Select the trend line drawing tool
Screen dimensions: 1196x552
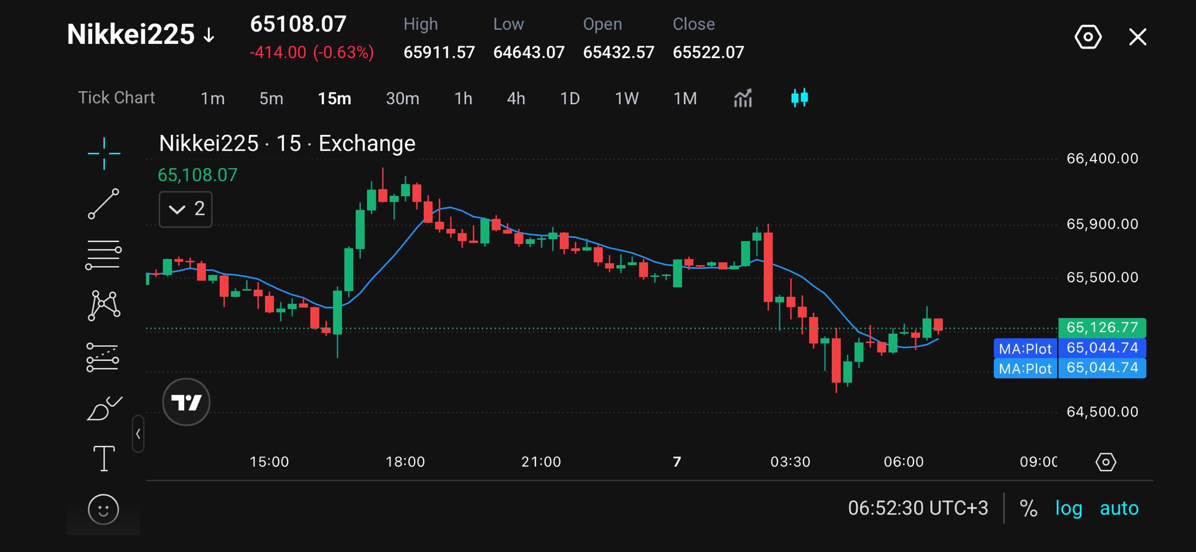[104, 204]
